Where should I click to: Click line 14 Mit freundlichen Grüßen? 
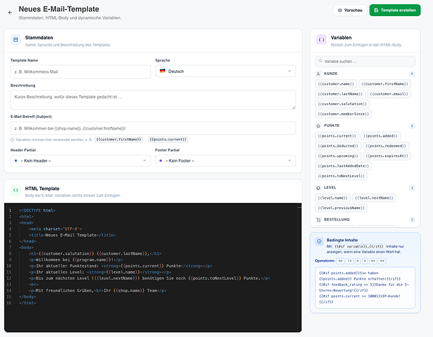[x=98, y=290]
